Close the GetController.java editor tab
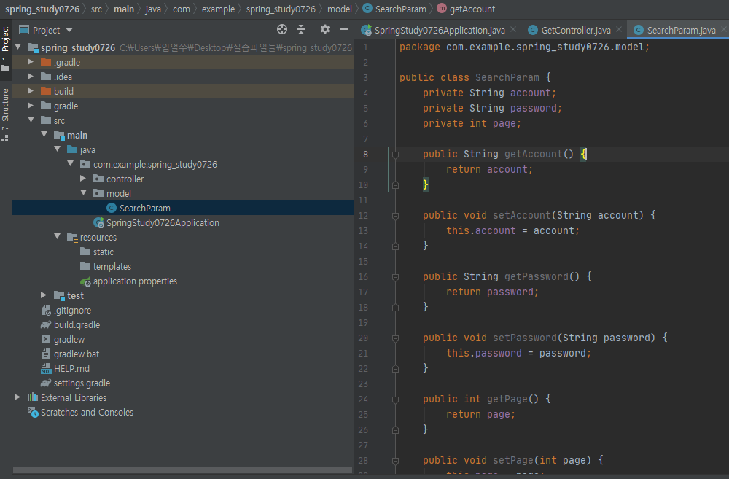The height and width of the screenshot is (479, 729). [x=619, y=30]
